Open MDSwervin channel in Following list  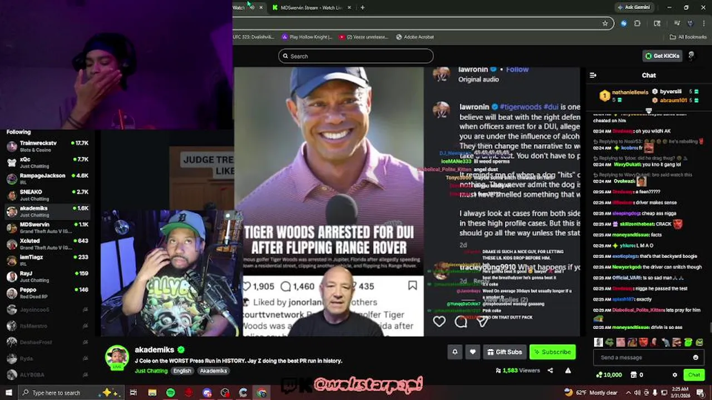[47, 228]
